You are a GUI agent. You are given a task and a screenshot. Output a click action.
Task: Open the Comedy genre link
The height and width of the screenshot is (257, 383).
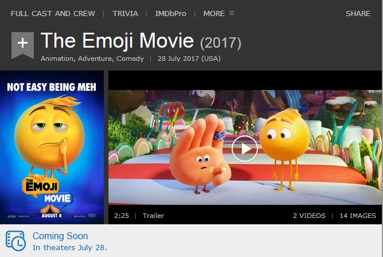(130, 59)
